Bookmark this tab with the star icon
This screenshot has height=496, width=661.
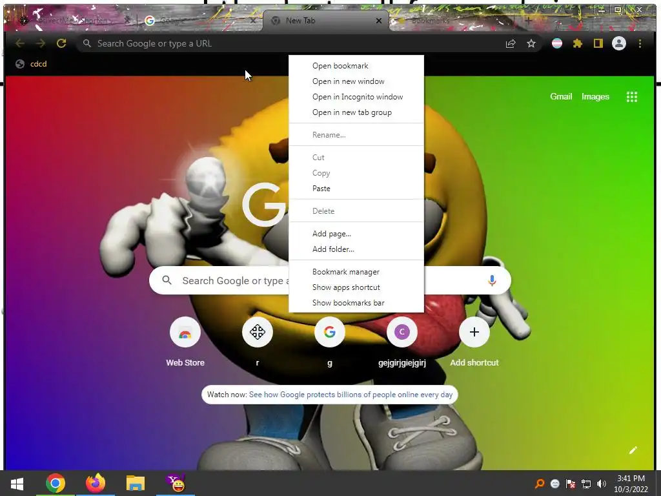(531, 43)
